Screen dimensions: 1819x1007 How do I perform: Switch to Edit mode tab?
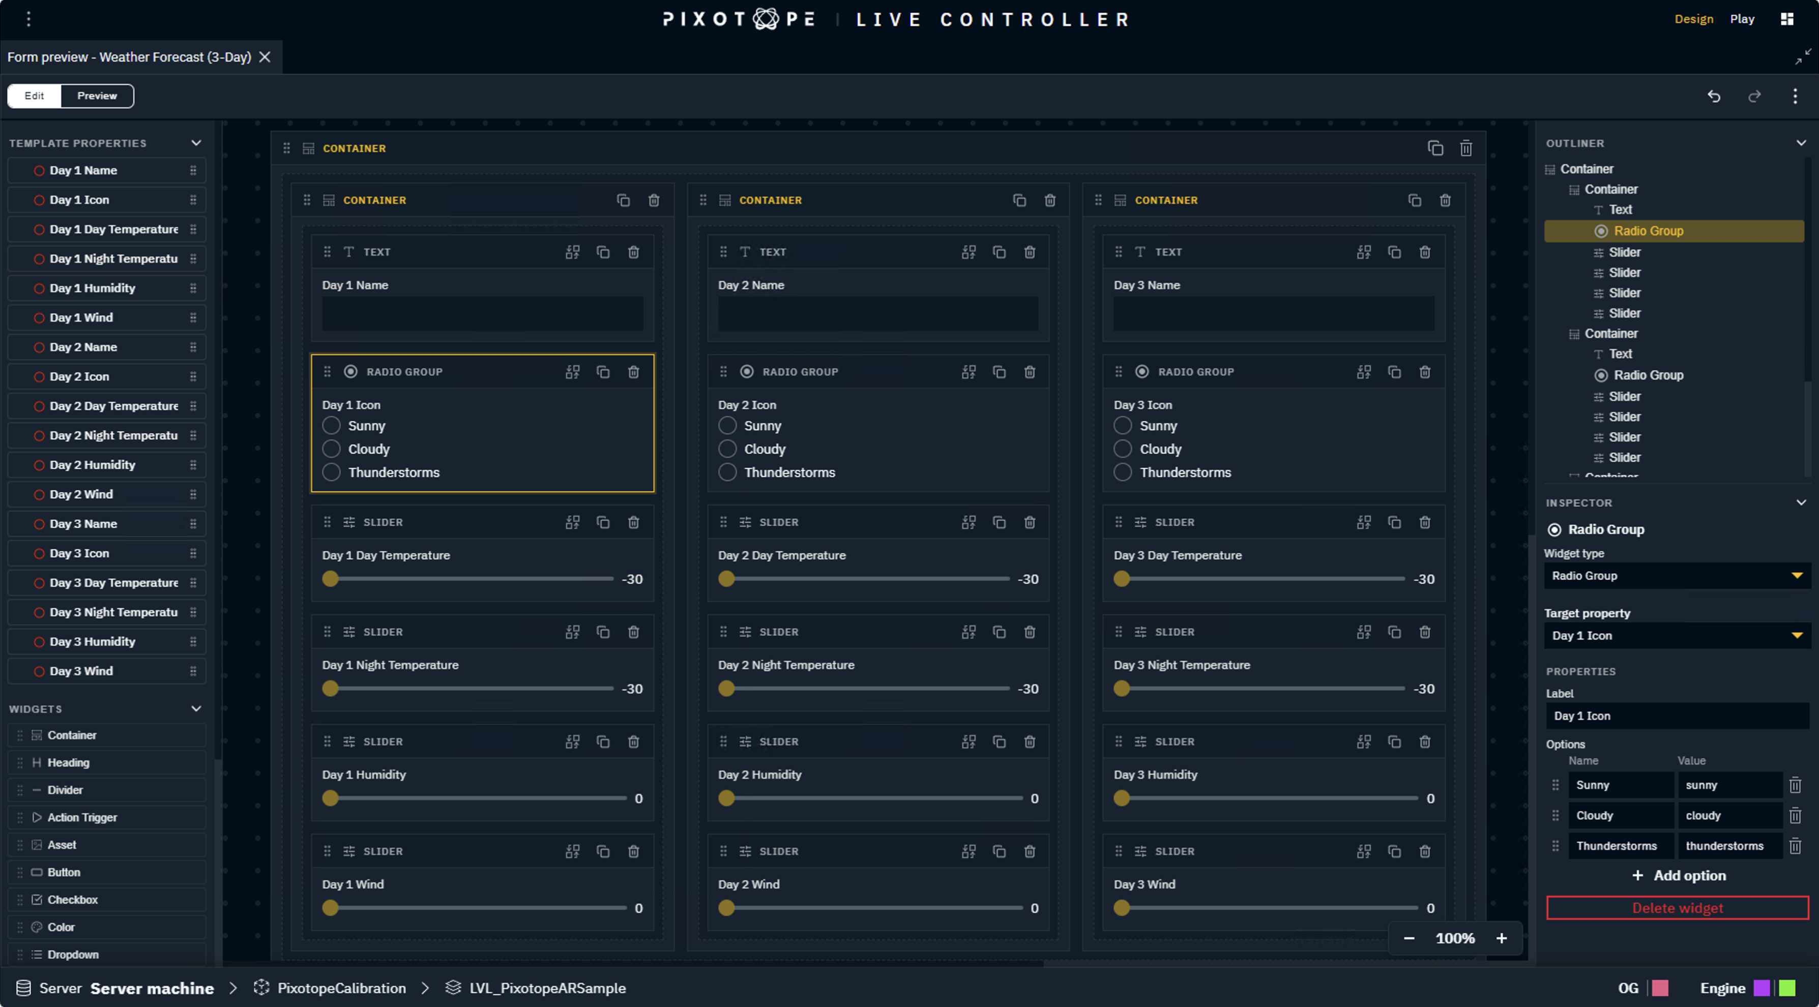[x=34, y=96]
